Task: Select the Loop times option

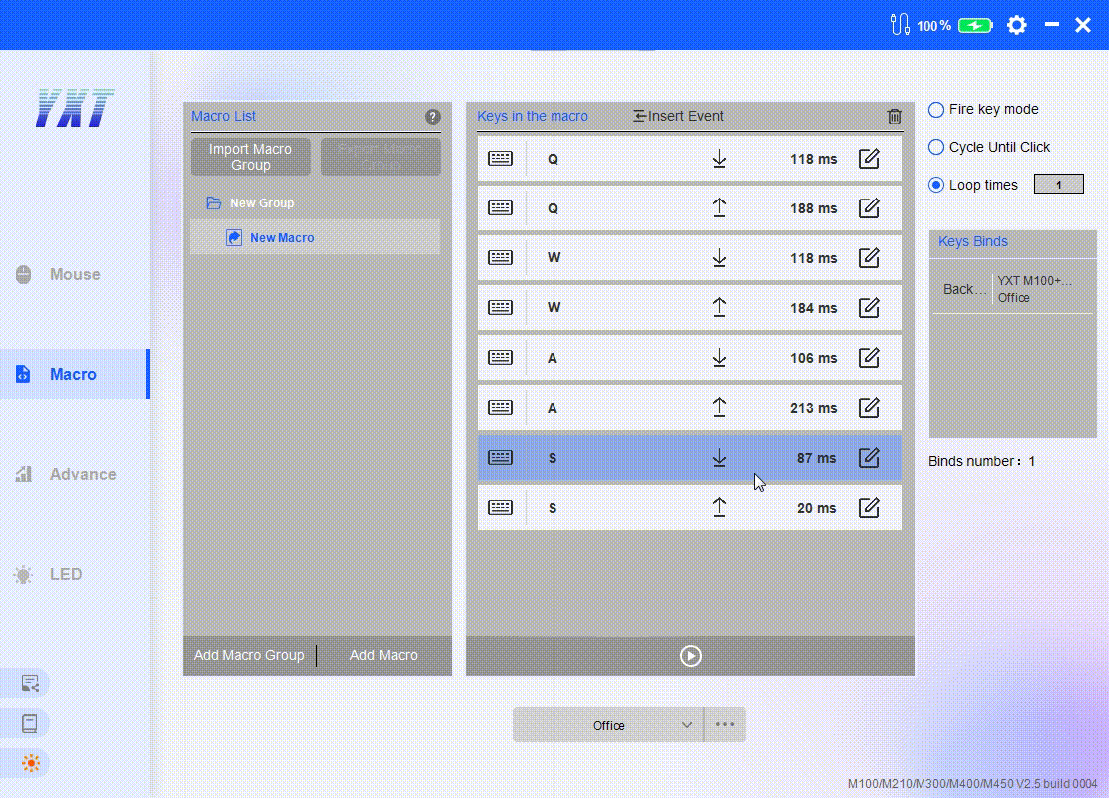Action: (x=935, y=184)
